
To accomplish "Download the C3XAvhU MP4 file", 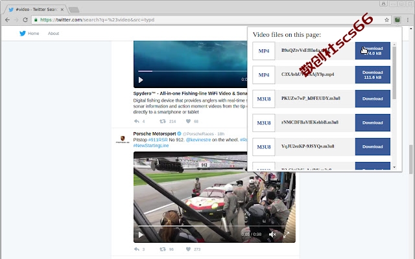I will [372, 75].
